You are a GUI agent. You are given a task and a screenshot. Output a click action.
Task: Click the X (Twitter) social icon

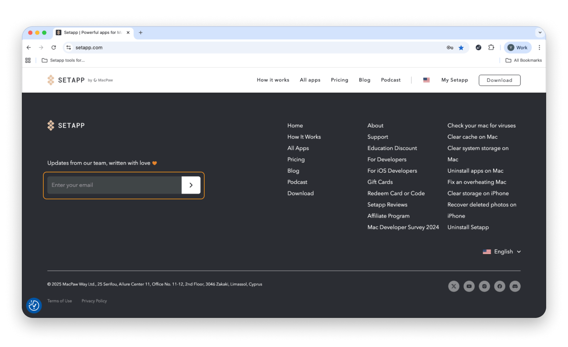pos(454,286)
